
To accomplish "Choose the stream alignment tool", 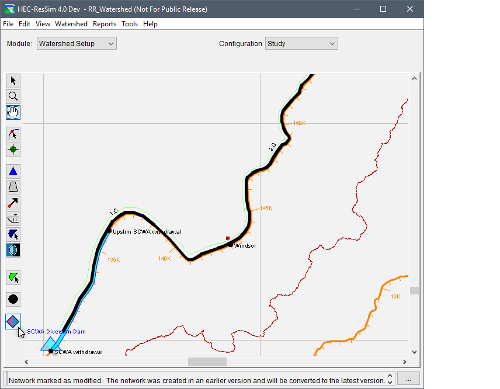I will click(x=13, y=134).
